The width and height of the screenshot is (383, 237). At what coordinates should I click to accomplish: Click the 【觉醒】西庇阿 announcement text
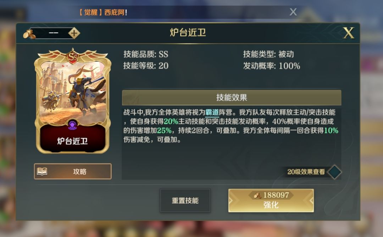pyautogui.click(x=103, y=12)
